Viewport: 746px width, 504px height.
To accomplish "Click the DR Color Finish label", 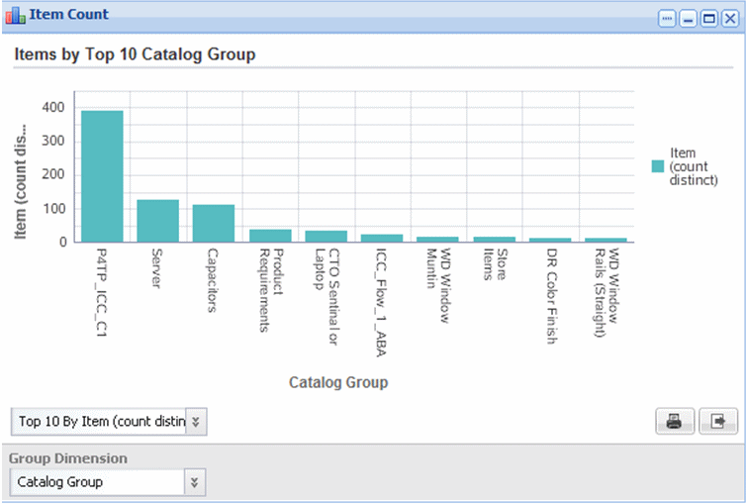I will pos(551,296).
